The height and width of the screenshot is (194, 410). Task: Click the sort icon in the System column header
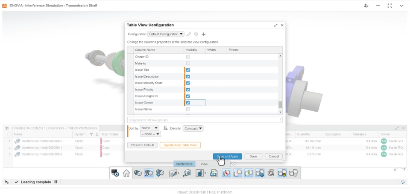click(x=97, y=134)
